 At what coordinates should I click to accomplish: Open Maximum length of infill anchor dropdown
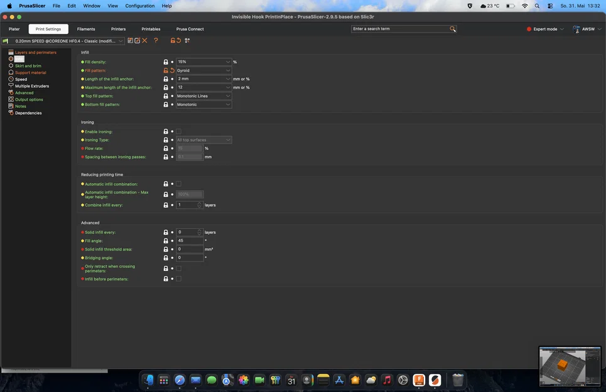pos(203,87)
